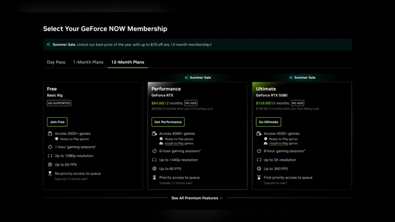
Task: Expand See All Premium Features
Action: (x=197, y=198)
